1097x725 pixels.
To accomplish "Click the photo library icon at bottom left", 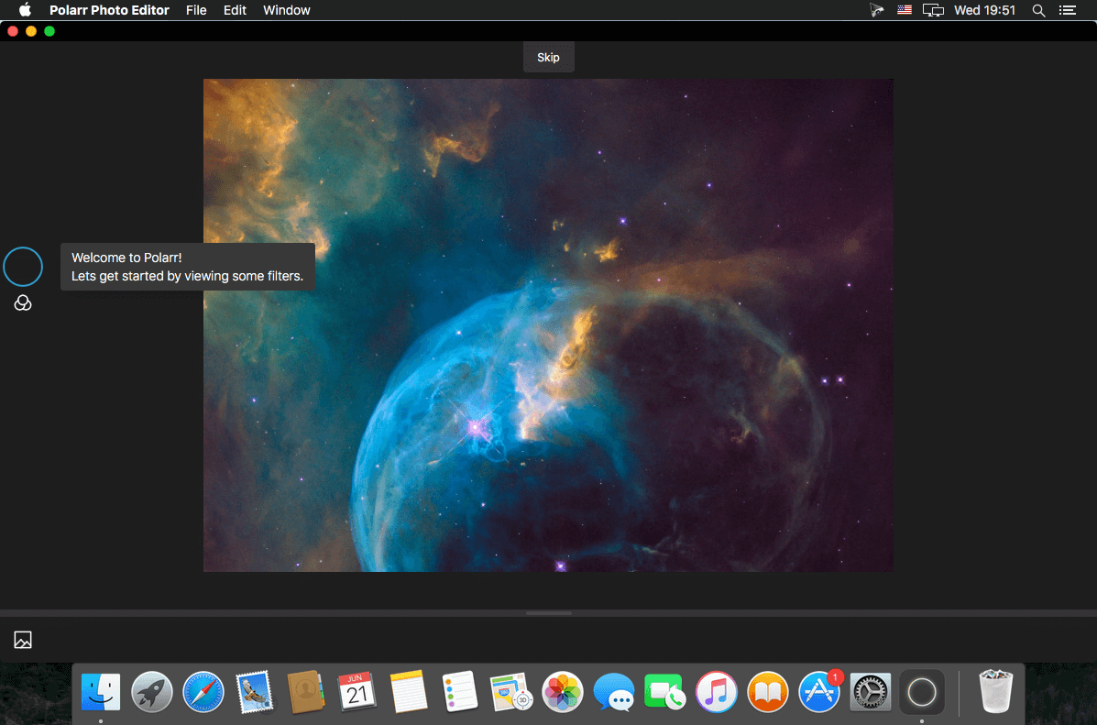I will point(23,640).
